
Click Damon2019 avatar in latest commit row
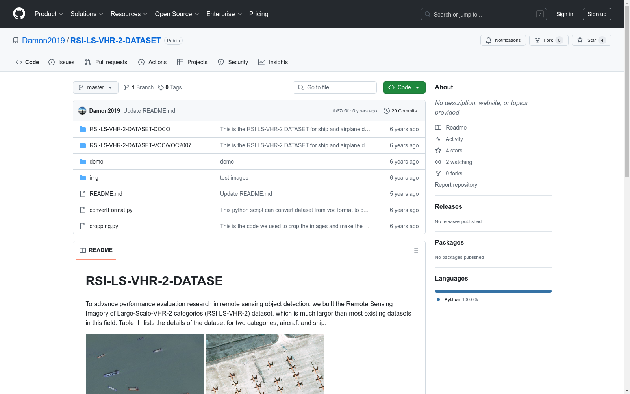[x=82, y=111]
